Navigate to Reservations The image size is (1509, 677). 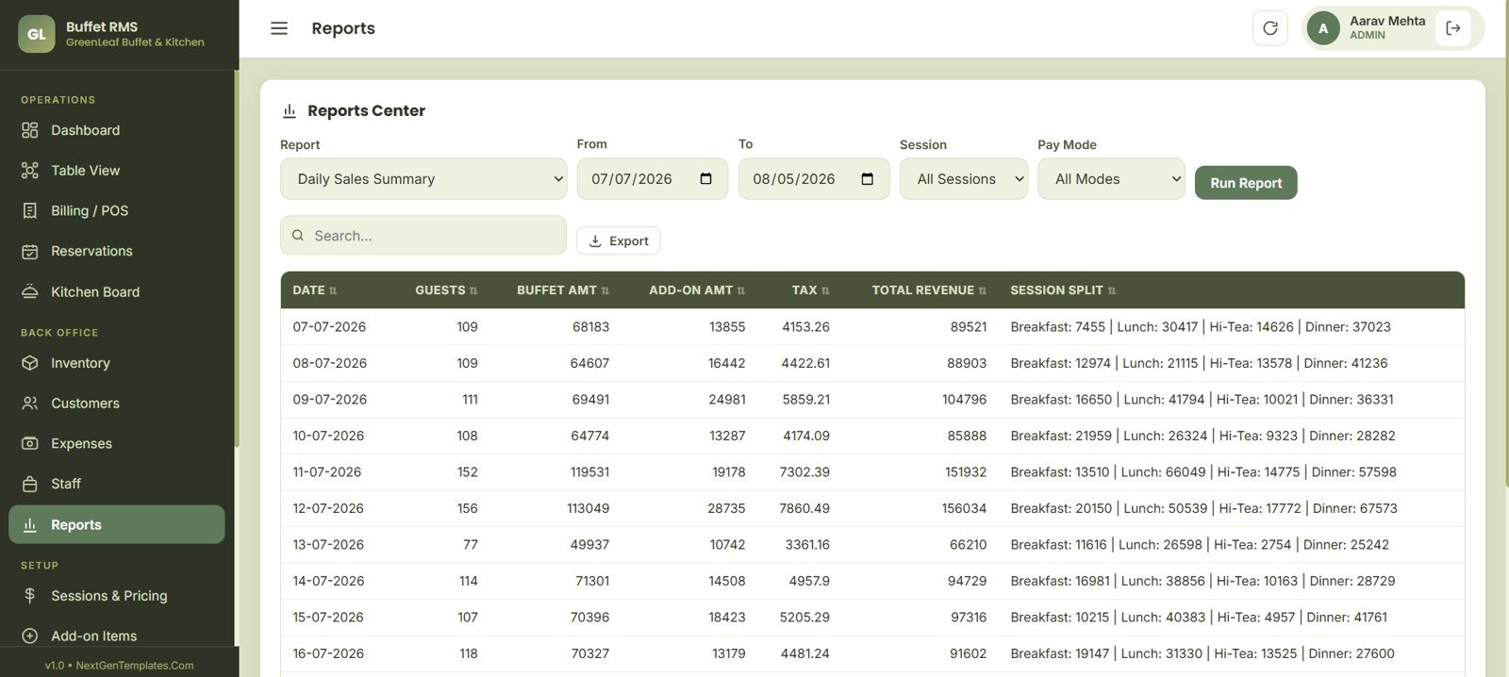click(x=117, y=252)
